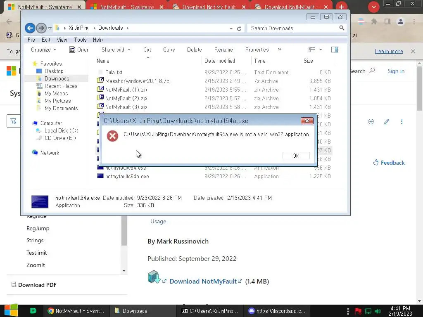Open Recent Places in sidebar
Viewport: 423px width, 317px height.
61,86
